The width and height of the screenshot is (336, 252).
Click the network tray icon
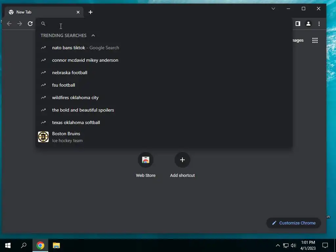click(286, 245)
